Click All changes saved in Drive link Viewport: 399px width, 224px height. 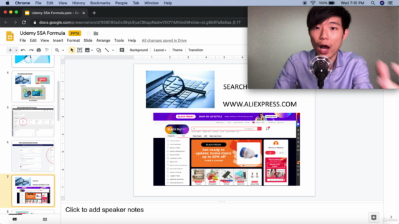pos(164,40)
